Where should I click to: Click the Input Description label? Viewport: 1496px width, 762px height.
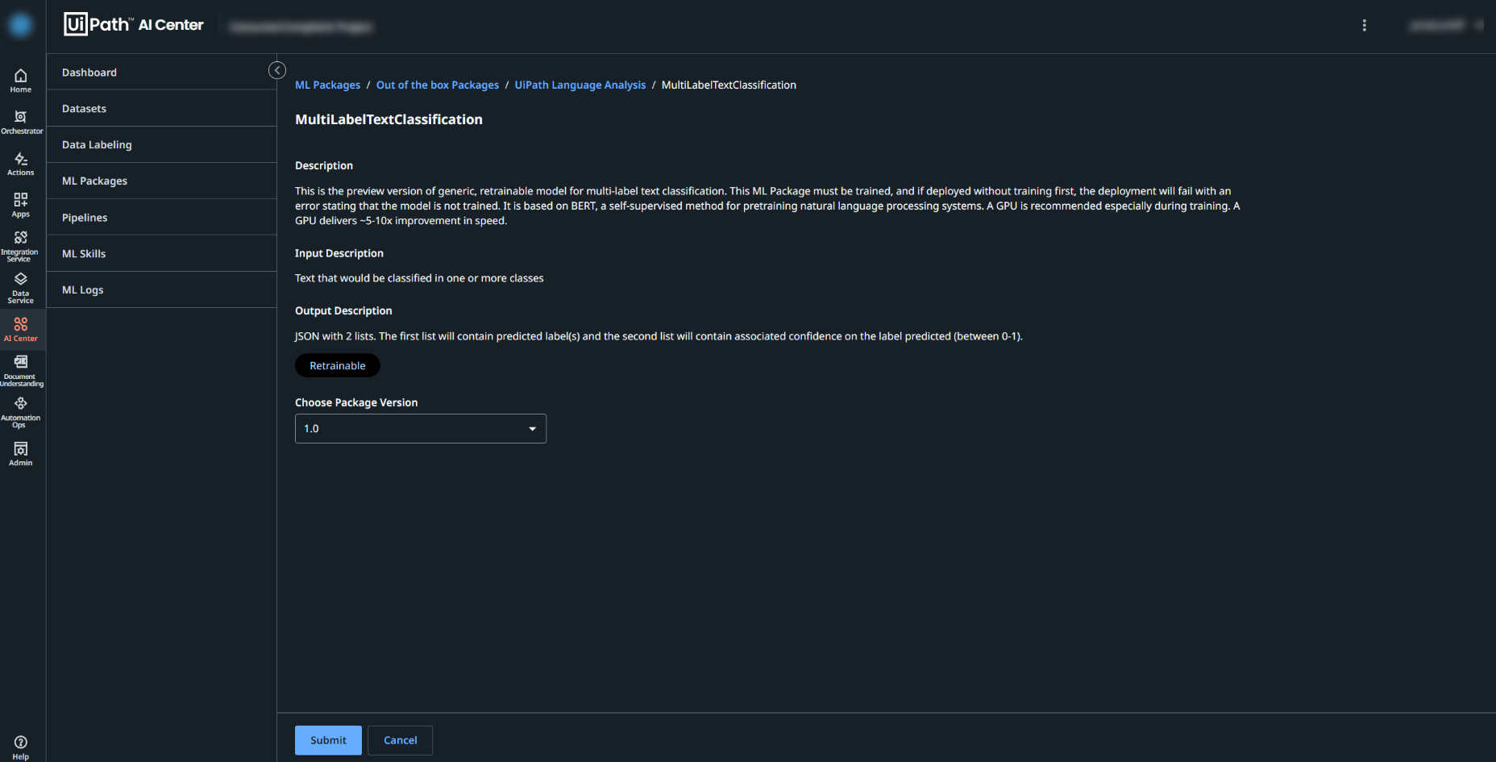(x=339, y=253)
